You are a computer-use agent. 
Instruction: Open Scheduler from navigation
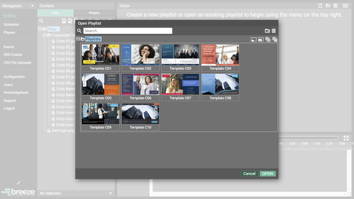tap(11, 25)
